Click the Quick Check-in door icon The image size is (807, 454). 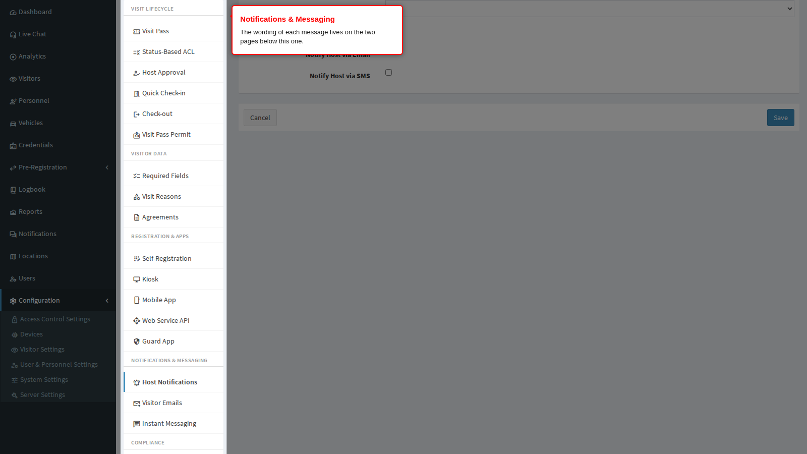click(x=137, y=94)
